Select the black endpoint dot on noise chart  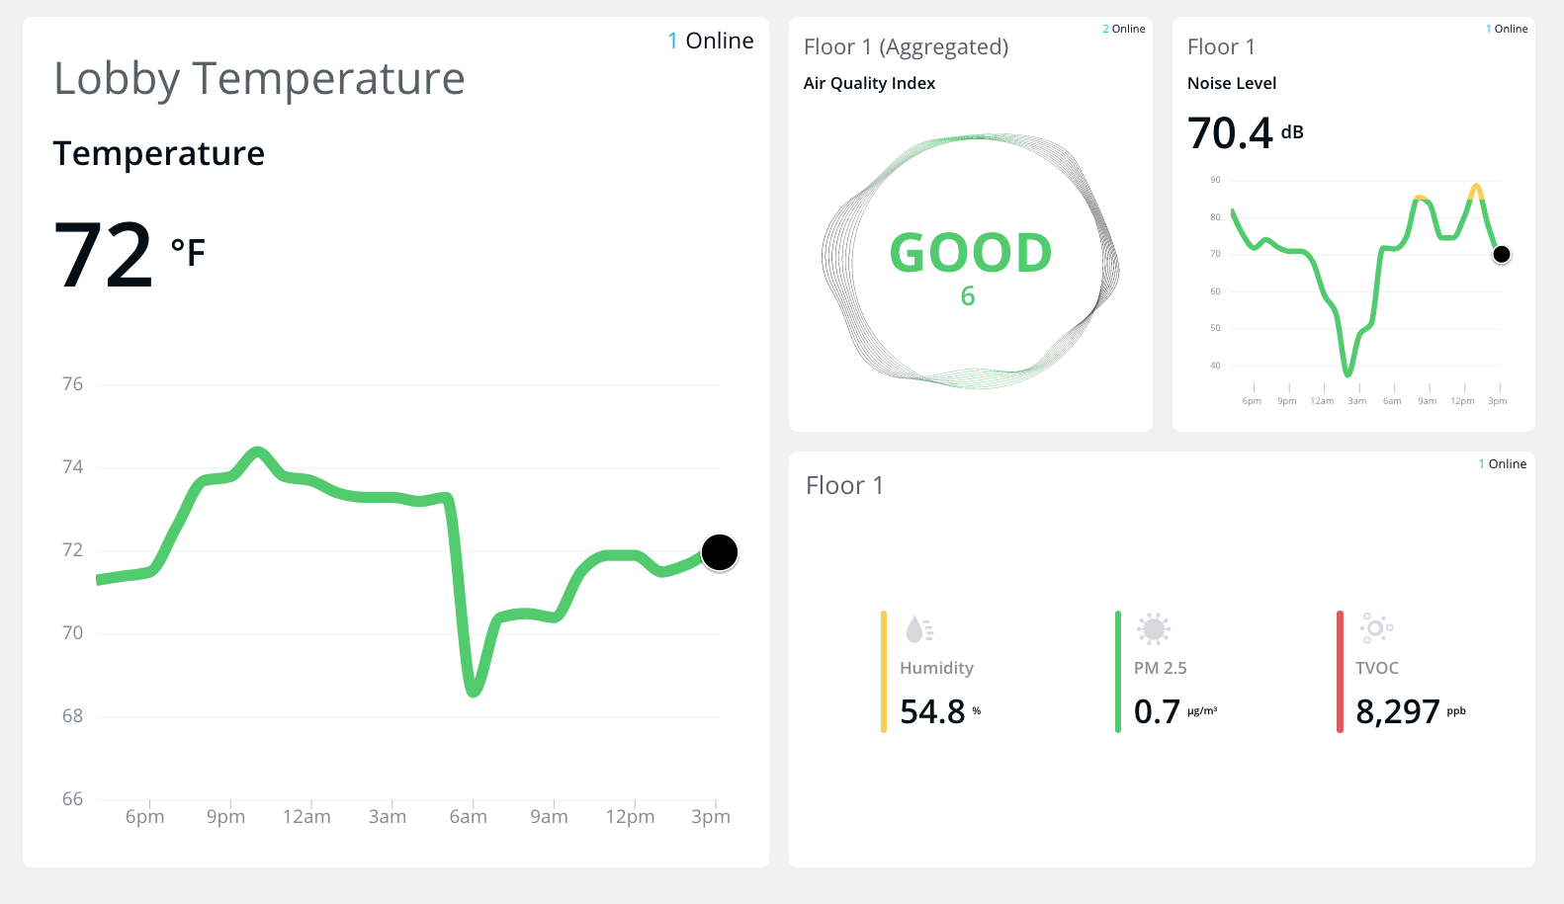[x=1501, y=255]
